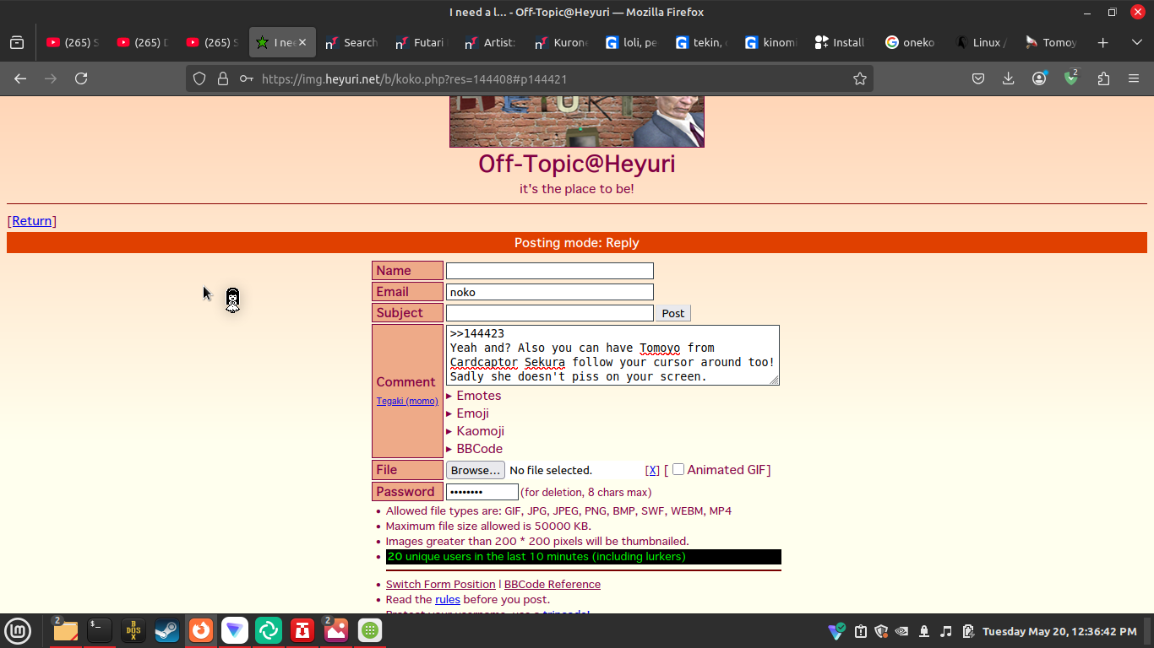
Task: Open the NVIDIA tray icon
Action: tap(902, 631)
